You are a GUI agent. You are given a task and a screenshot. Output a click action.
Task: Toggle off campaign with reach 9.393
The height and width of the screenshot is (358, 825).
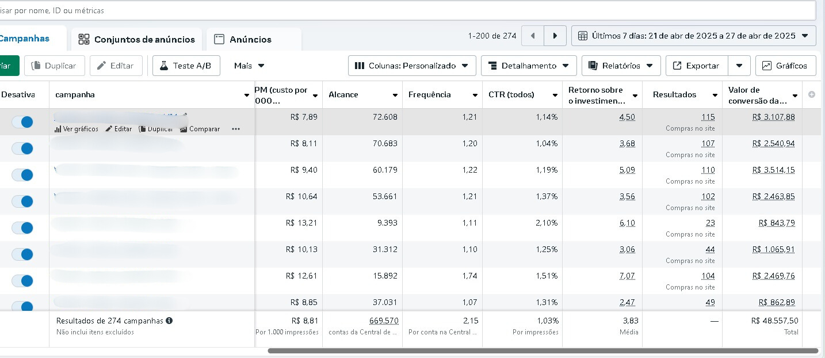(23, 228)
